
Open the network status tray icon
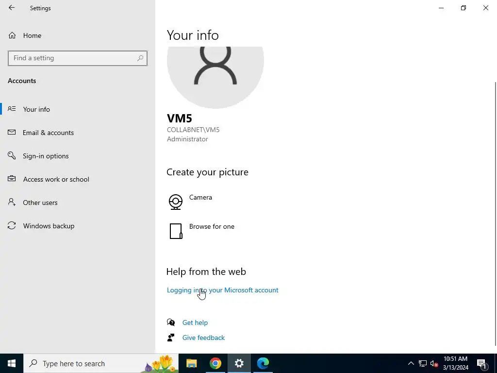pyautogui.click(x=423, y=363)
